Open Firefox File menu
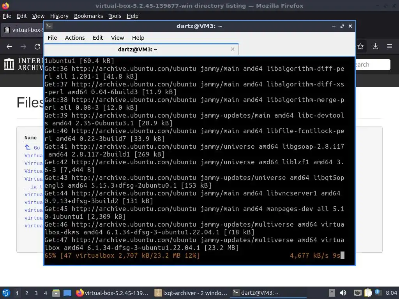This screenshot has height=299, width=399. coord(7,16)
